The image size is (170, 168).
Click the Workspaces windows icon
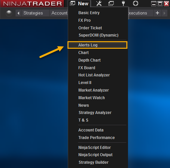111,4
